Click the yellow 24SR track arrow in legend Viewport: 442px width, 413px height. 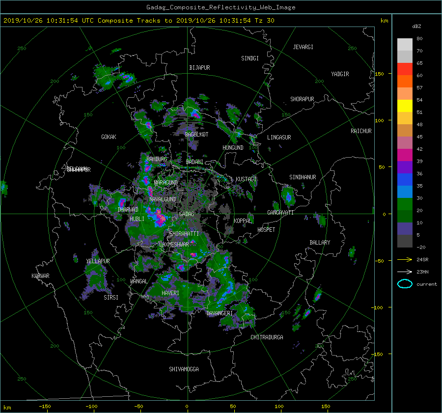coord(405,259)
